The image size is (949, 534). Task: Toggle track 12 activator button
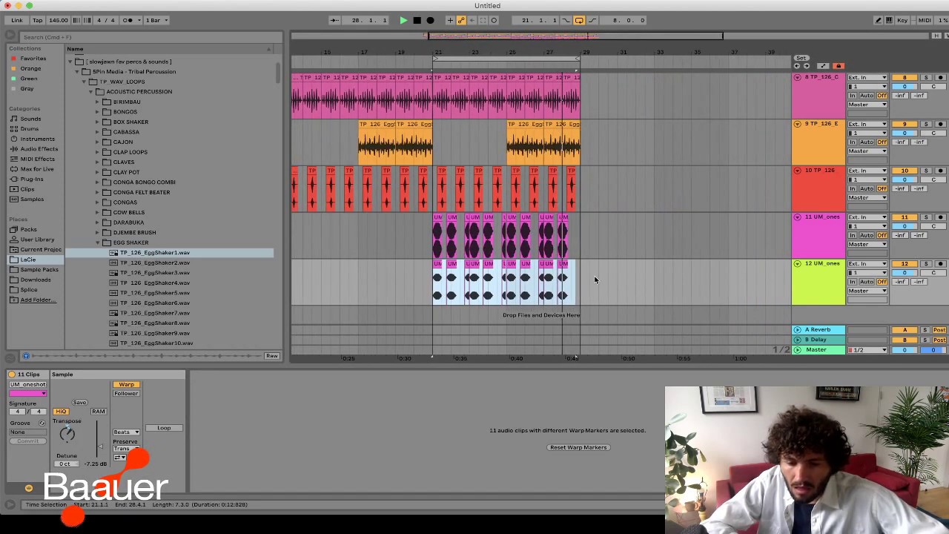coord(904,264)
